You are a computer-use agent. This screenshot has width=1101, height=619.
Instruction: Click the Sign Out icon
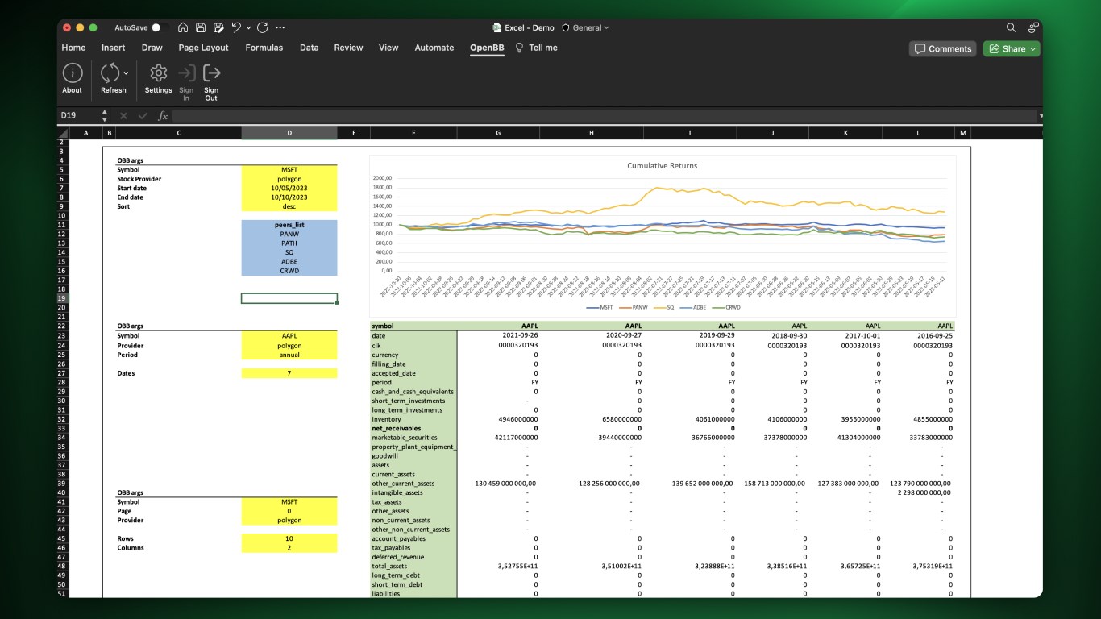tap(211, 73)
